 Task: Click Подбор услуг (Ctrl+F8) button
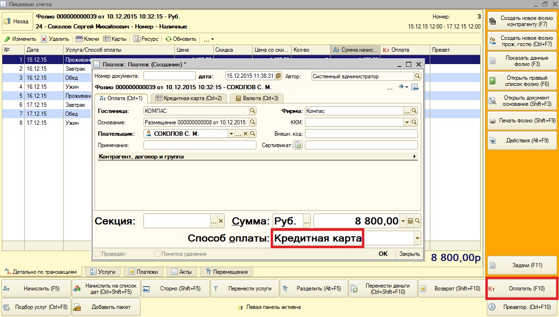(x=37, y=307)
